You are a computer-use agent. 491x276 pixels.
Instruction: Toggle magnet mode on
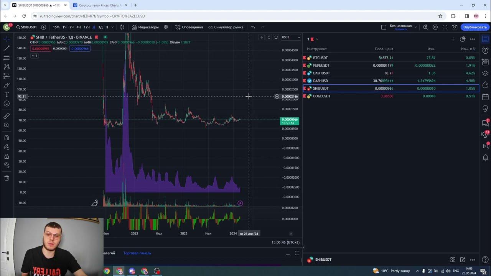[x=7, y=138]
